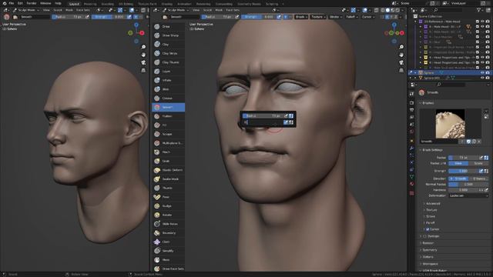The width and height of the screenshot is (493, 277).
Task: Toggle visibility eye of Sphere.001 object
Action: click(x=482, y=78)
